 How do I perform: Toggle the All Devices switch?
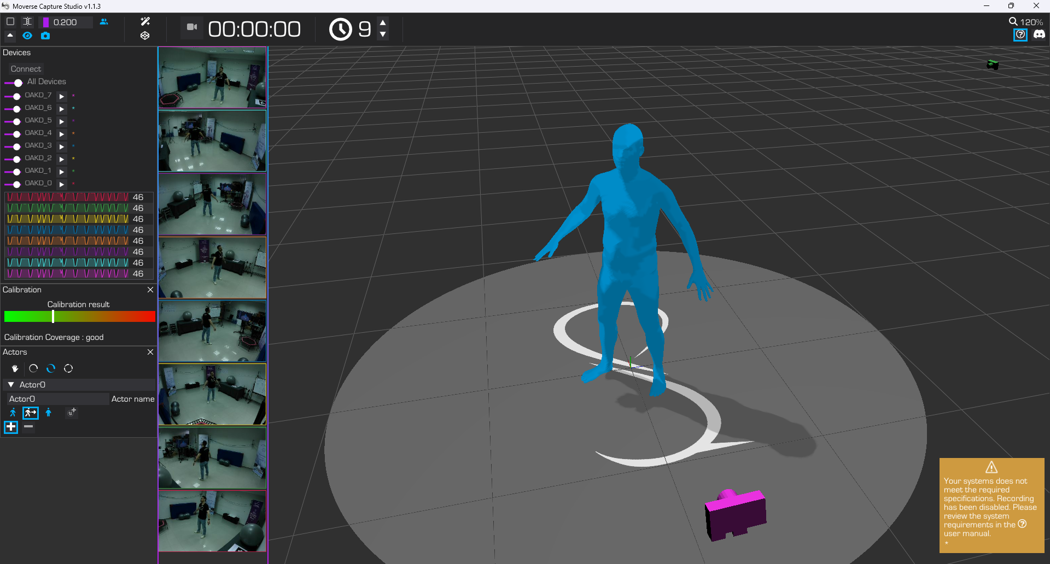(14, 83)
